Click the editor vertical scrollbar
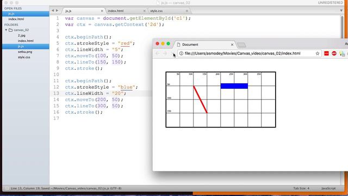Viewport: 348px width, 196px height. [x=343, y=27]
